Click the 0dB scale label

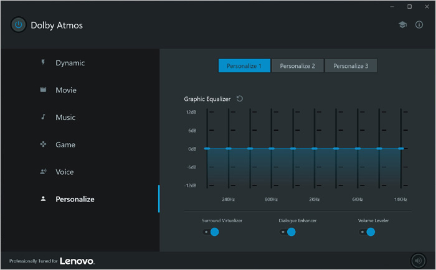(192, 149)
